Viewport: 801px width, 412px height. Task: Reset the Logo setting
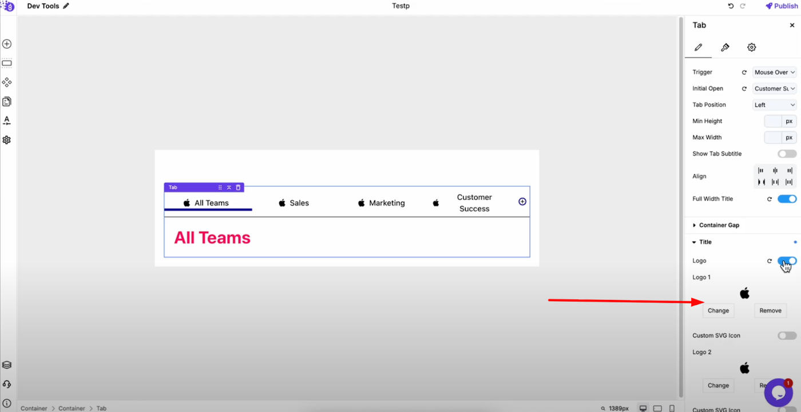point(770,261)
